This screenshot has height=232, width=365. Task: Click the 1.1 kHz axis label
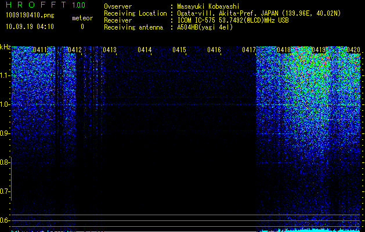pos(5,75)
